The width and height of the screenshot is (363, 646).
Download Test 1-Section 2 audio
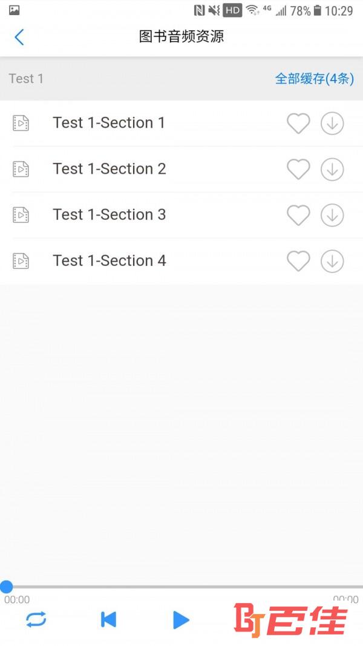tap(332, 170)
